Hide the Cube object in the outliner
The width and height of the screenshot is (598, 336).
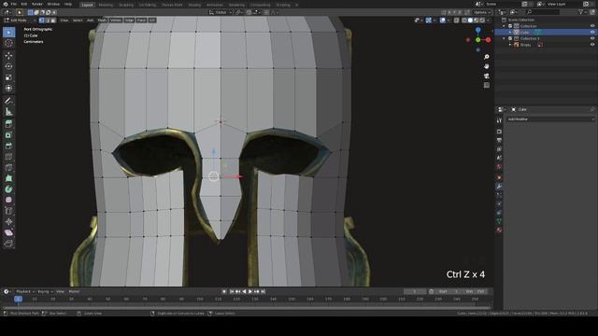[x=592, y=33]
